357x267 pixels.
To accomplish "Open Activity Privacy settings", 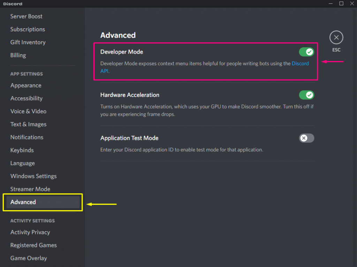I will click(30, 232).
